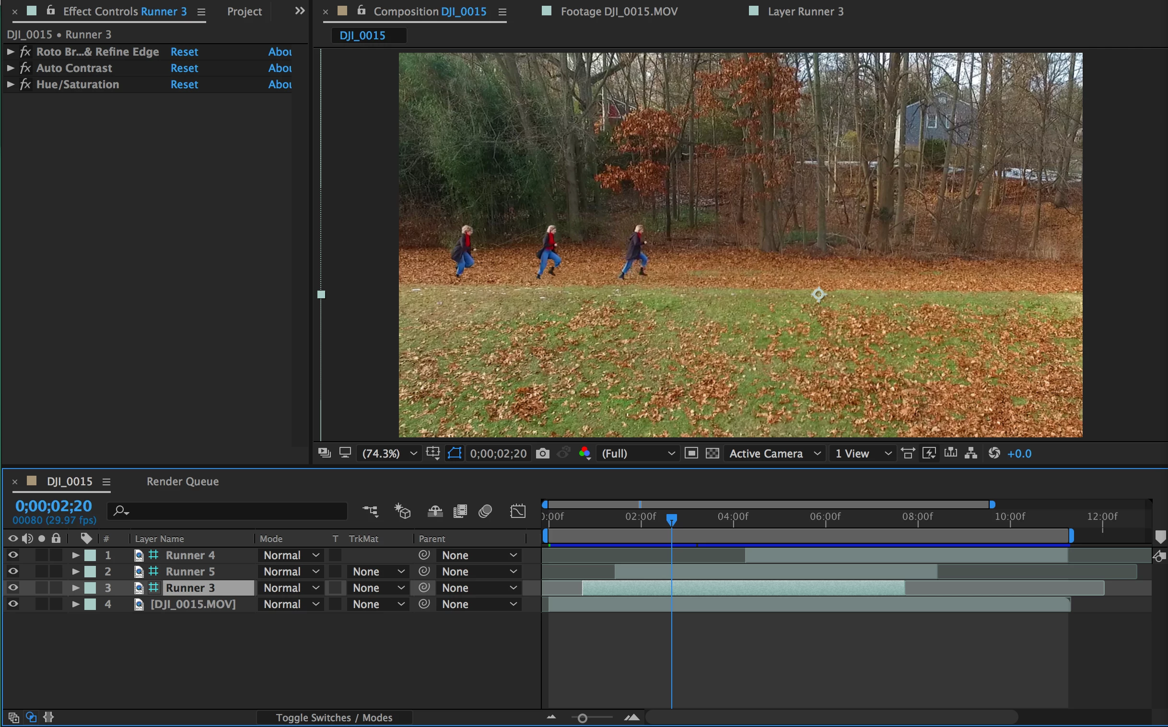Adjust the timeline zoom slider

582,718
